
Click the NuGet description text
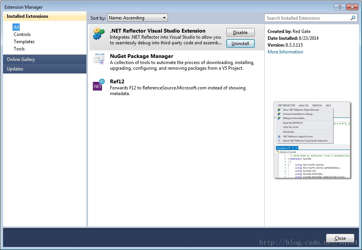pos(182,65)
